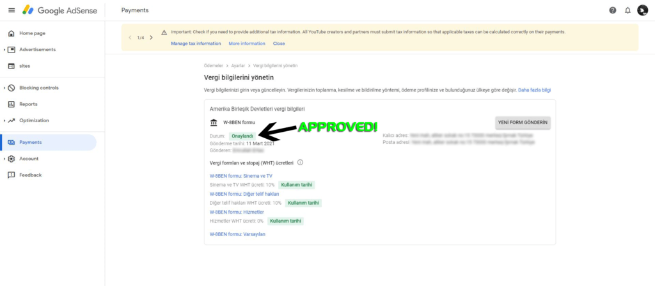
Task: Click Amerika Birleşik Devletleri vergi bilgileri title
Action: pyautogui.click(x=257, y=109)
